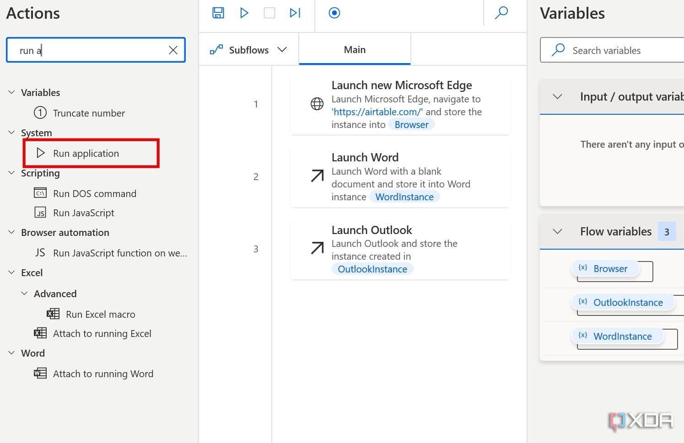684x443 pixels.
Task: Select the Truncate number action
Action: pos(89,113)
